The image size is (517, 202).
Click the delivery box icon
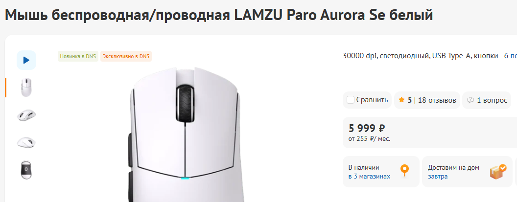(x=498, y=172)
